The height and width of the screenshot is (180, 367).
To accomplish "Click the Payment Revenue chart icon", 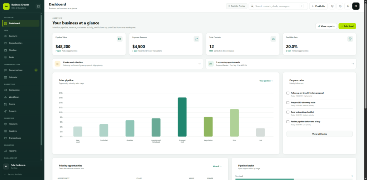I will click(x=196, y=39).
